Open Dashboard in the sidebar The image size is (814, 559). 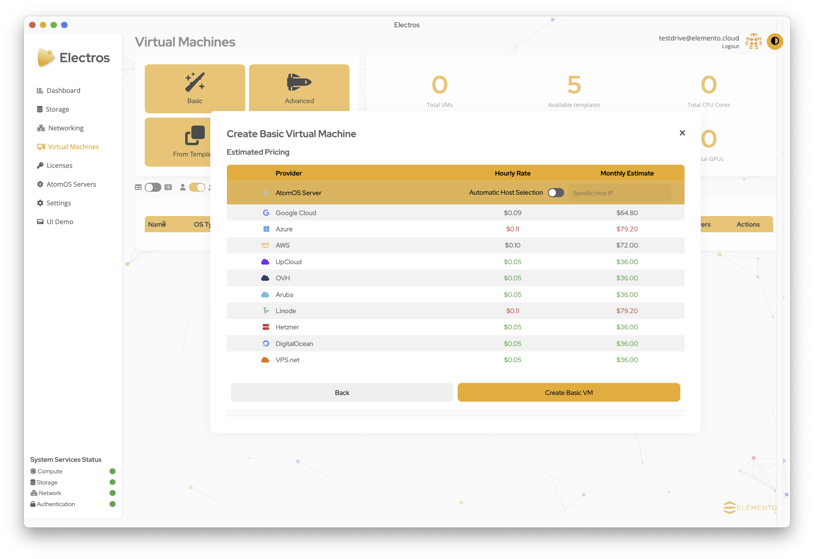[58, 90]
